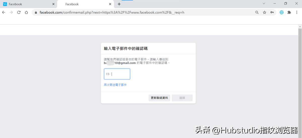The image size is (302, 138).
Task: Click the 更新聯絡資料 button
Action: 159,98
